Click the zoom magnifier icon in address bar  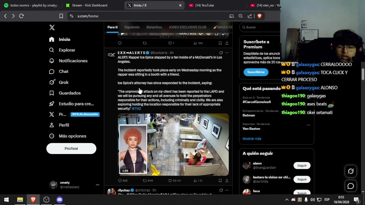tap(241, 16)
